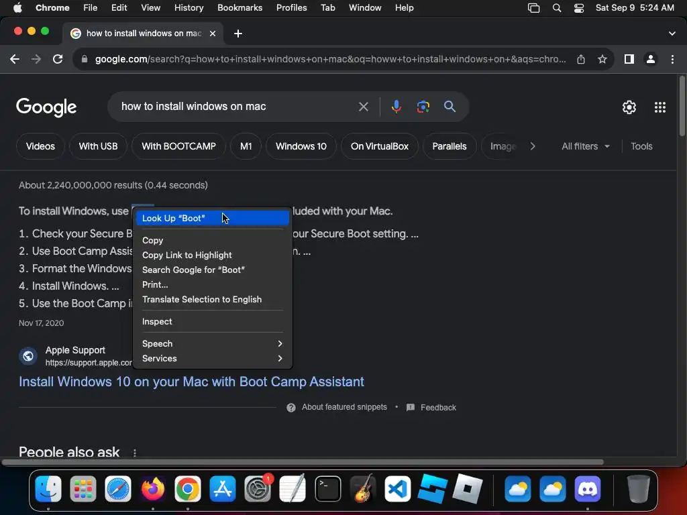Apply the On VirtualBox filter chip
Viewport: 687px width, 515px height.
tap(380, 146)
